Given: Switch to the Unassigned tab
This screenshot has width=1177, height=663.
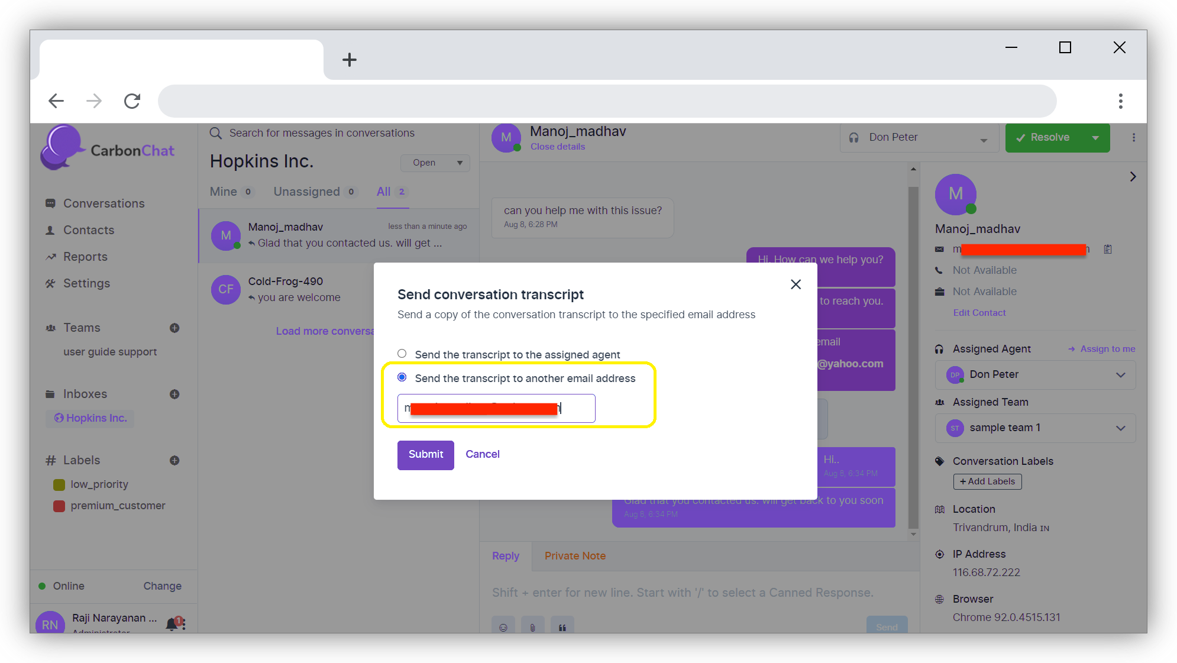Looking at the screenshot, I should coord(306,192).
